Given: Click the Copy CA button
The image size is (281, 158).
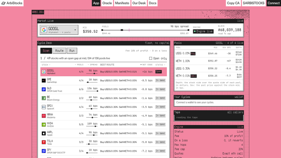Looking at the screenshot, I should coord(233,3).
